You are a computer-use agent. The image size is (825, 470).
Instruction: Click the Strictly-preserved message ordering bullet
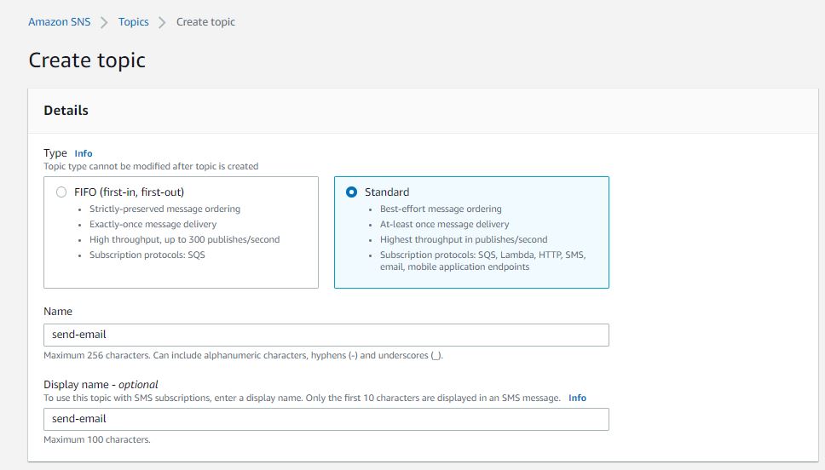click(x=164, y=209)
